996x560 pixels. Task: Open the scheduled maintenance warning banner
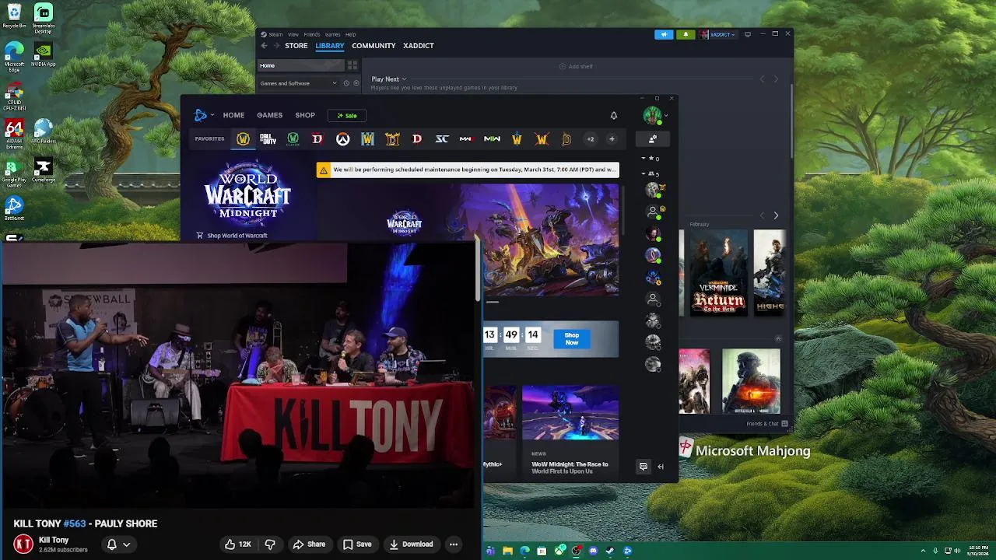coord(468,170)
